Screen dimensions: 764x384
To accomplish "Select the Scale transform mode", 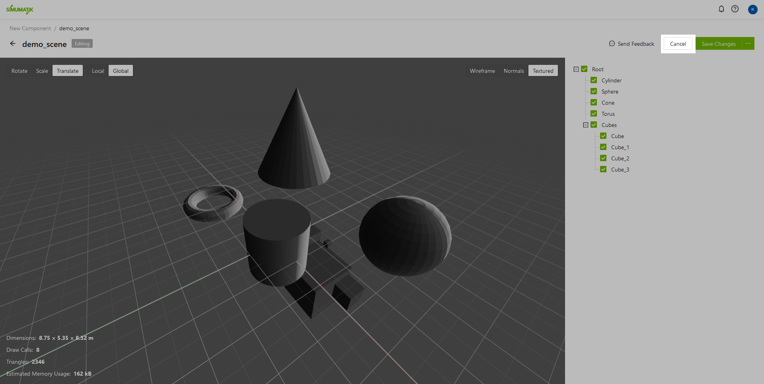I will (x=42, y=71).
